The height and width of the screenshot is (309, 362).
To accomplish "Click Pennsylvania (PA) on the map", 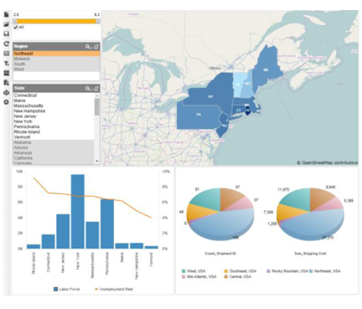I will point(199,115).
